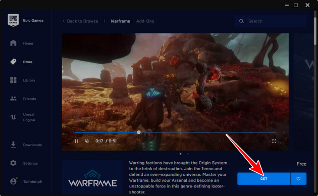
Task: Click the Warframe description paragraph
Action: point(178,177)
